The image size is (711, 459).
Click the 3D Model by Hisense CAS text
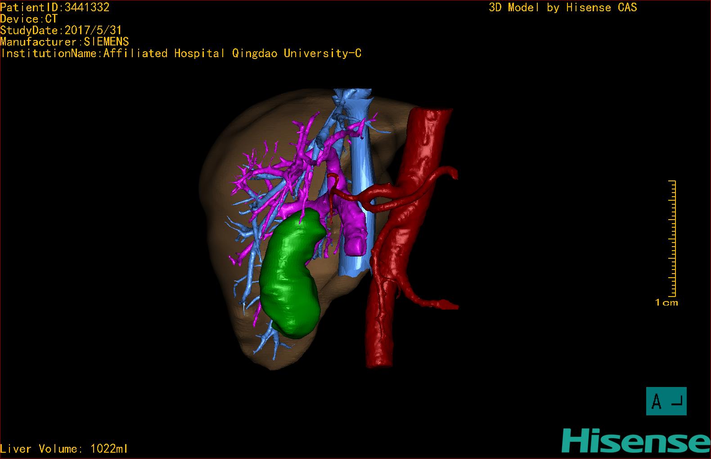(563, 8)
